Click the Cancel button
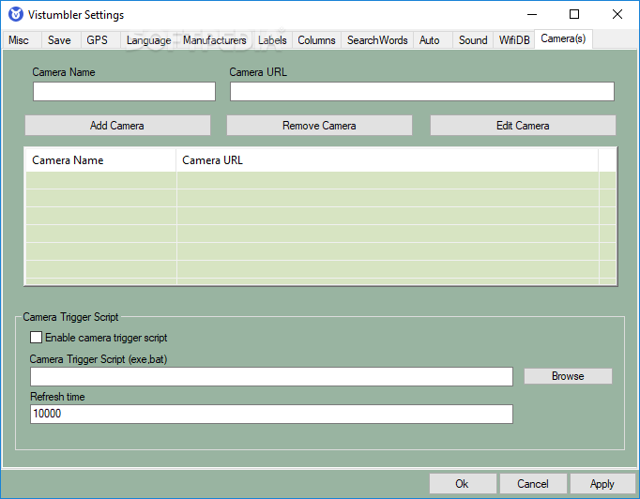The height and width of the screenshot is (499, 640). point(533,483)
